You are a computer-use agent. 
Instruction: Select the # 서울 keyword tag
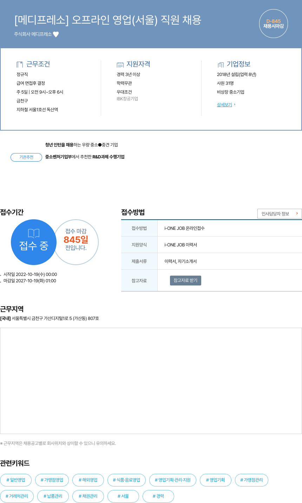point(123,496)
